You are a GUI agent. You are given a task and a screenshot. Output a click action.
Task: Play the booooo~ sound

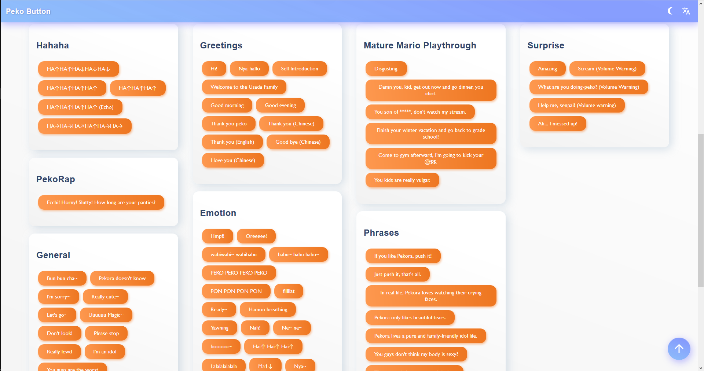coord(221,346)
